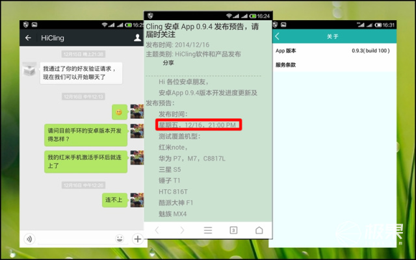Tap the '酷派大神 F1' line

click(175, 203)
